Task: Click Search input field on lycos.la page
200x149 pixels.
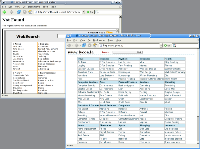Action: tap(124, 52)
